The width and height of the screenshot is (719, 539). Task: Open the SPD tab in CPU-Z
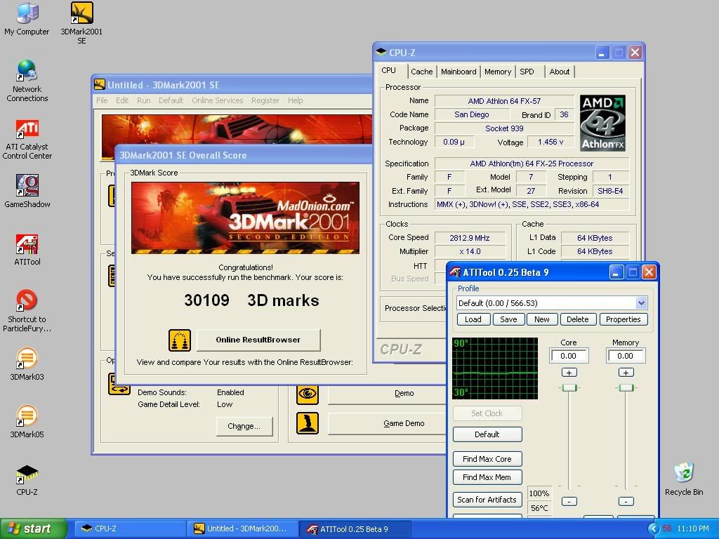tap(527, 72)
